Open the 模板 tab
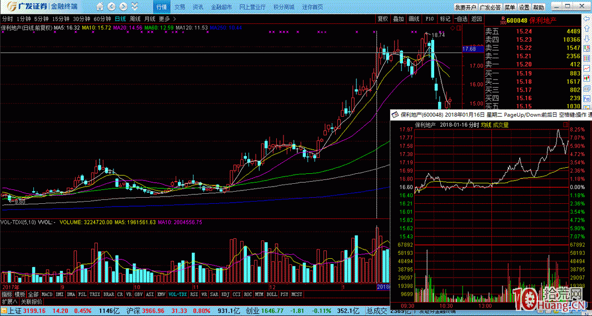 click(20, 294)
